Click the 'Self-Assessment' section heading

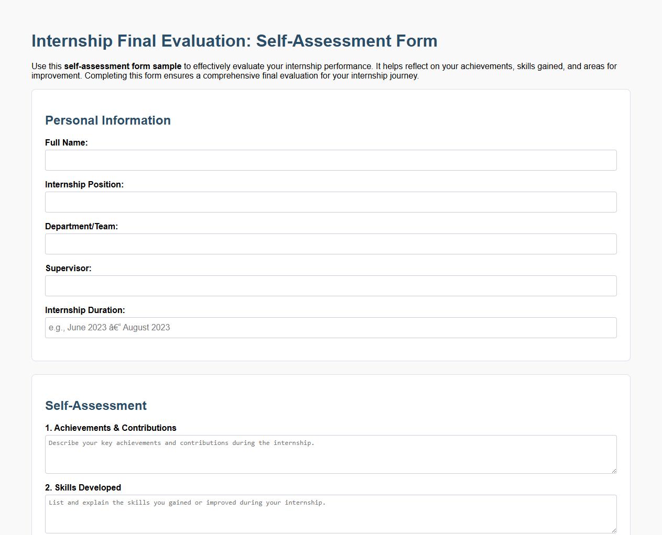95,406
